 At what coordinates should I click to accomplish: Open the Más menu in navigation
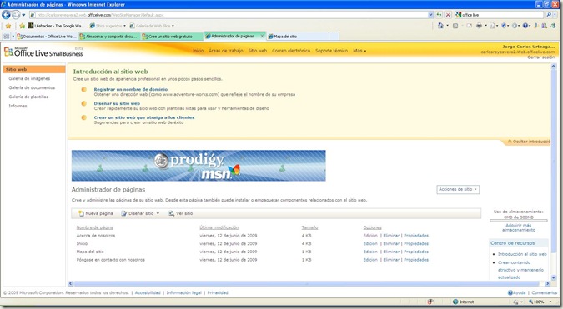click(359, 51)
